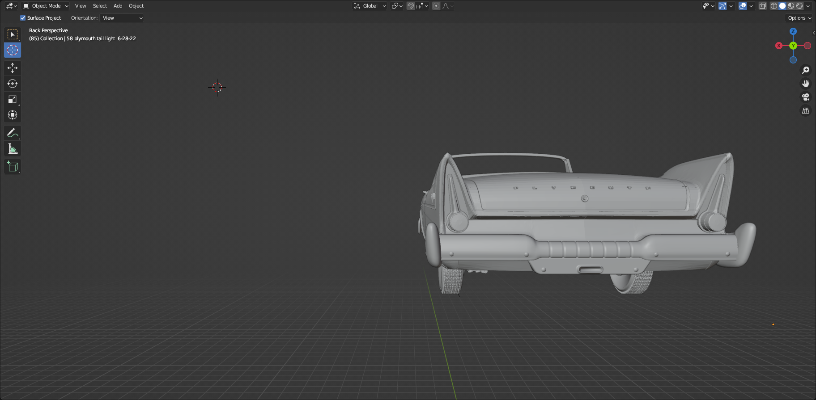Click the negative X axis gizmo circle
Image resolution: width=816 pixels, height=400 pixels.
(807, 46)
